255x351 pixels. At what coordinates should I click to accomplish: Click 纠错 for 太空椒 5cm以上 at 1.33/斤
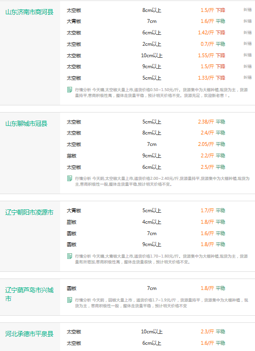click(x=248, y=77)
